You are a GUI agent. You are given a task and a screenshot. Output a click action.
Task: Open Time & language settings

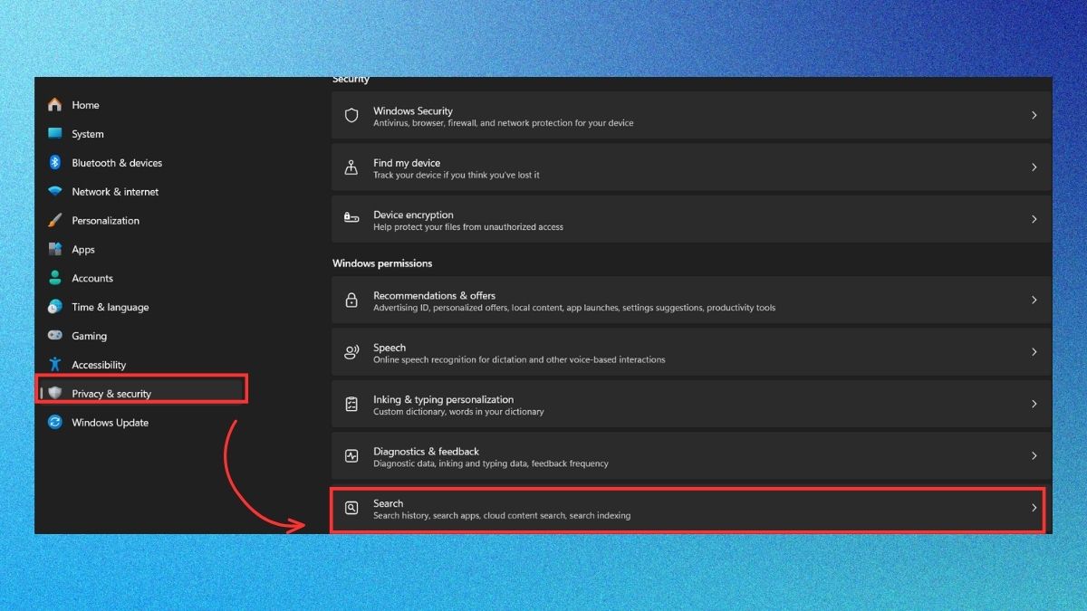(142, 307)
